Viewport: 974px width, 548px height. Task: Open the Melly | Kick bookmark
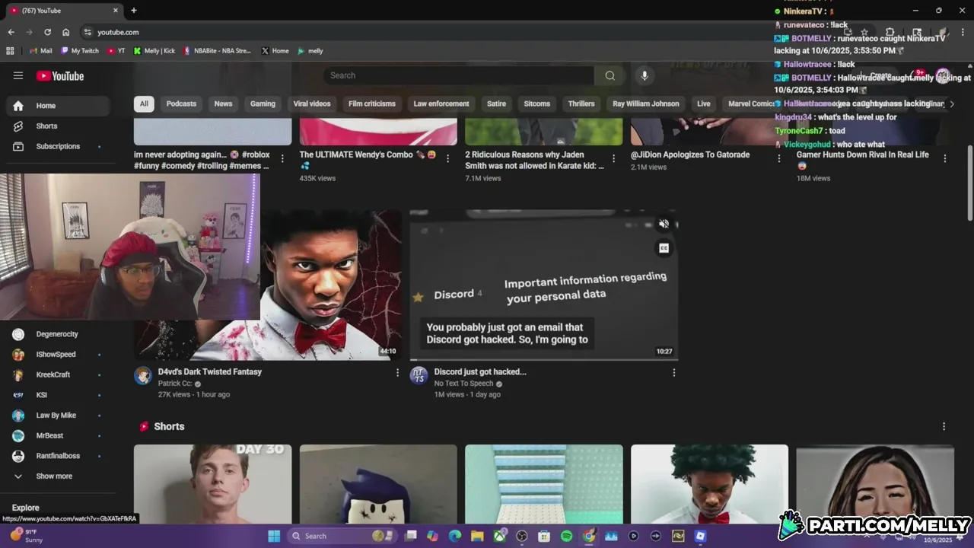(x=154, y=51)
